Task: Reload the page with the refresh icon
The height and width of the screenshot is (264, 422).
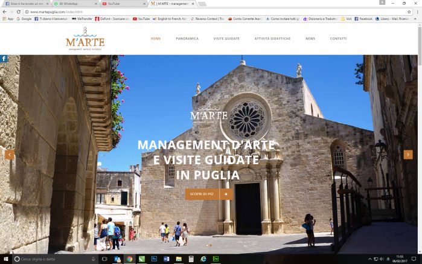Action: pyautogui.click(x=18, y=12)
